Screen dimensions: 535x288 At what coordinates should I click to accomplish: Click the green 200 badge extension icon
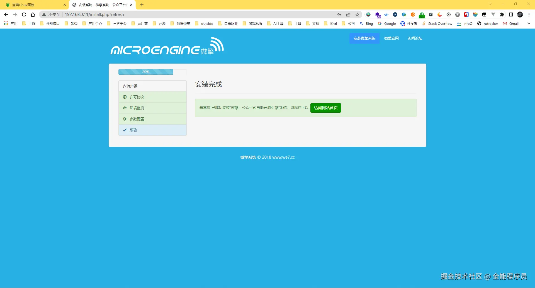(422, 15)
